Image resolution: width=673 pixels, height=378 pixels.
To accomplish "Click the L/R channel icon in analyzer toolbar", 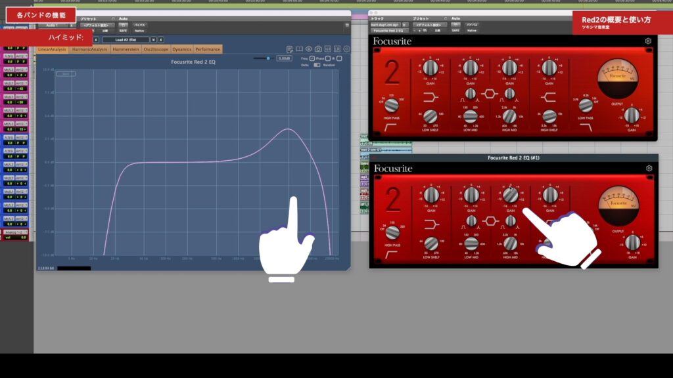I will coord(337,49).
